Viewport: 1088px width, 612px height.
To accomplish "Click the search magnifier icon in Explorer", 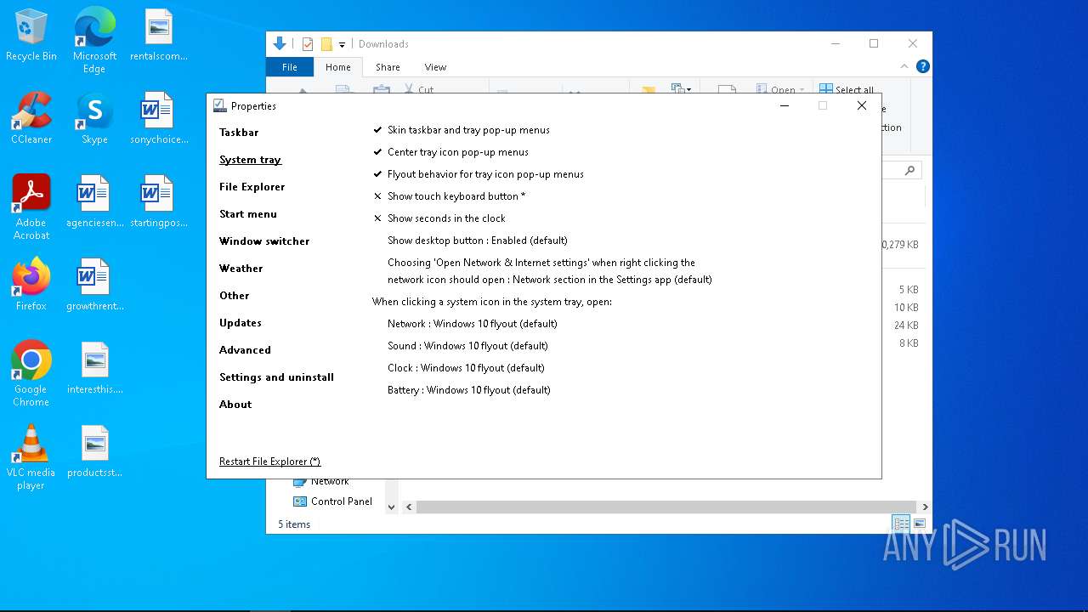I will coord(909,170).
